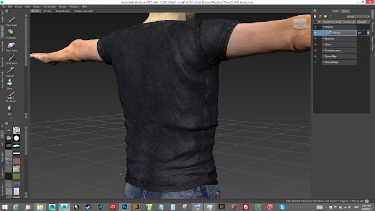Screen dimensions: 375x211
Task: Select the Paint Erase tool
Action: [x=11, y=46]
